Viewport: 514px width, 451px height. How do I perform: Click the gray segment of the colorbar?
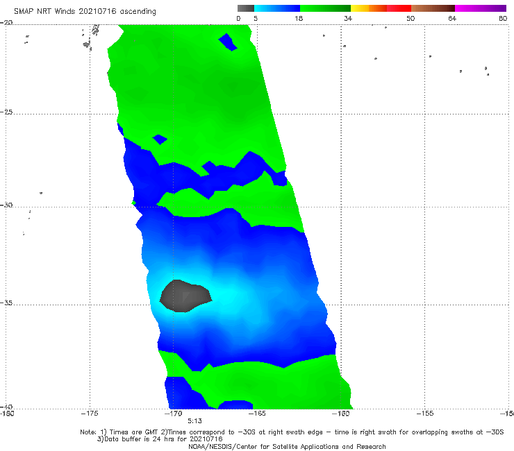(x=245, y=8)
